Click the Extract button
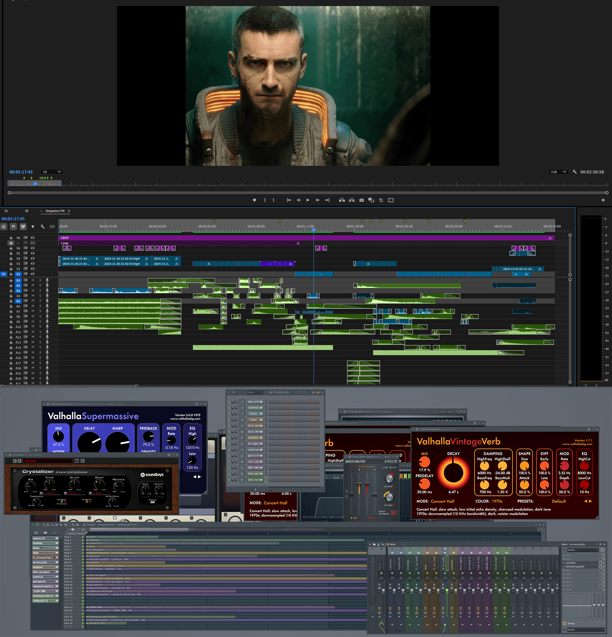This screenshot has height=637, width=612. [352, 200]
